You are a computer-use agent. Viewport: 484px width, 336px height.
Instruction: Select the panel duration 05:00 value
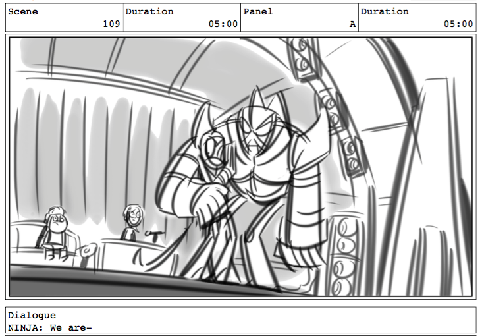(458, 24)
